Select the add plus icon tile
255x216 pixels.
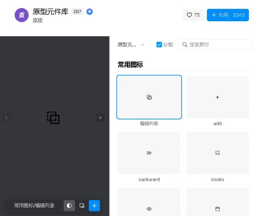(218, 97)
